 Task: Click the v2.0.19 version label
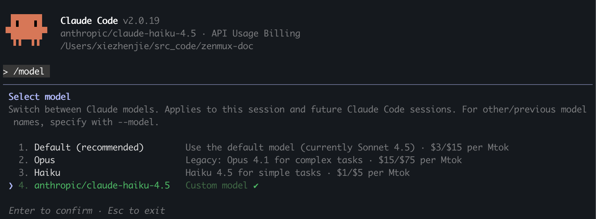point(141,21)
